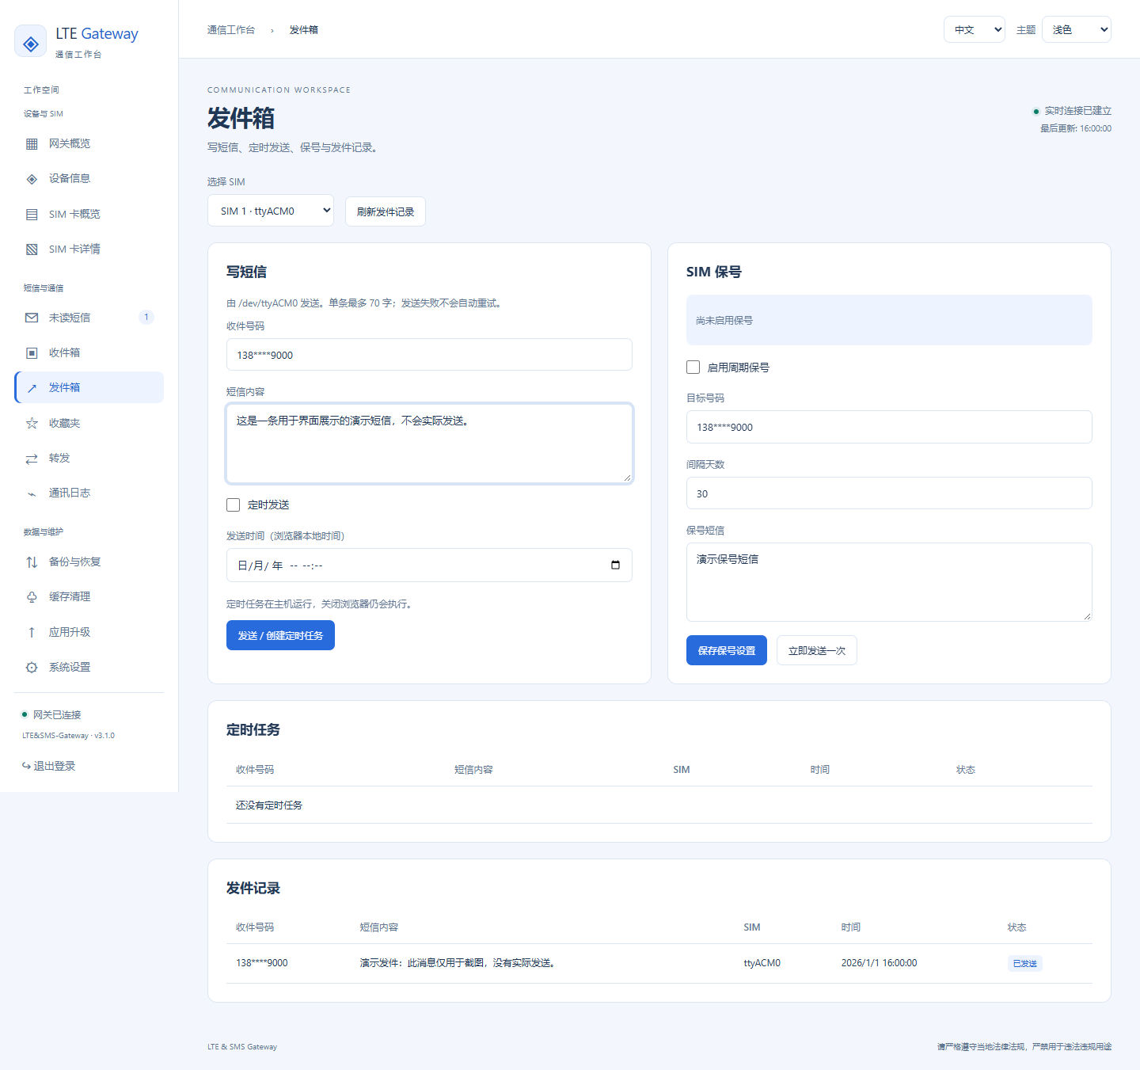Viewport: 1140px width, 1070px height.
Task: Click the 收件箱 inbox icon
Action: (x=32, y=353)
